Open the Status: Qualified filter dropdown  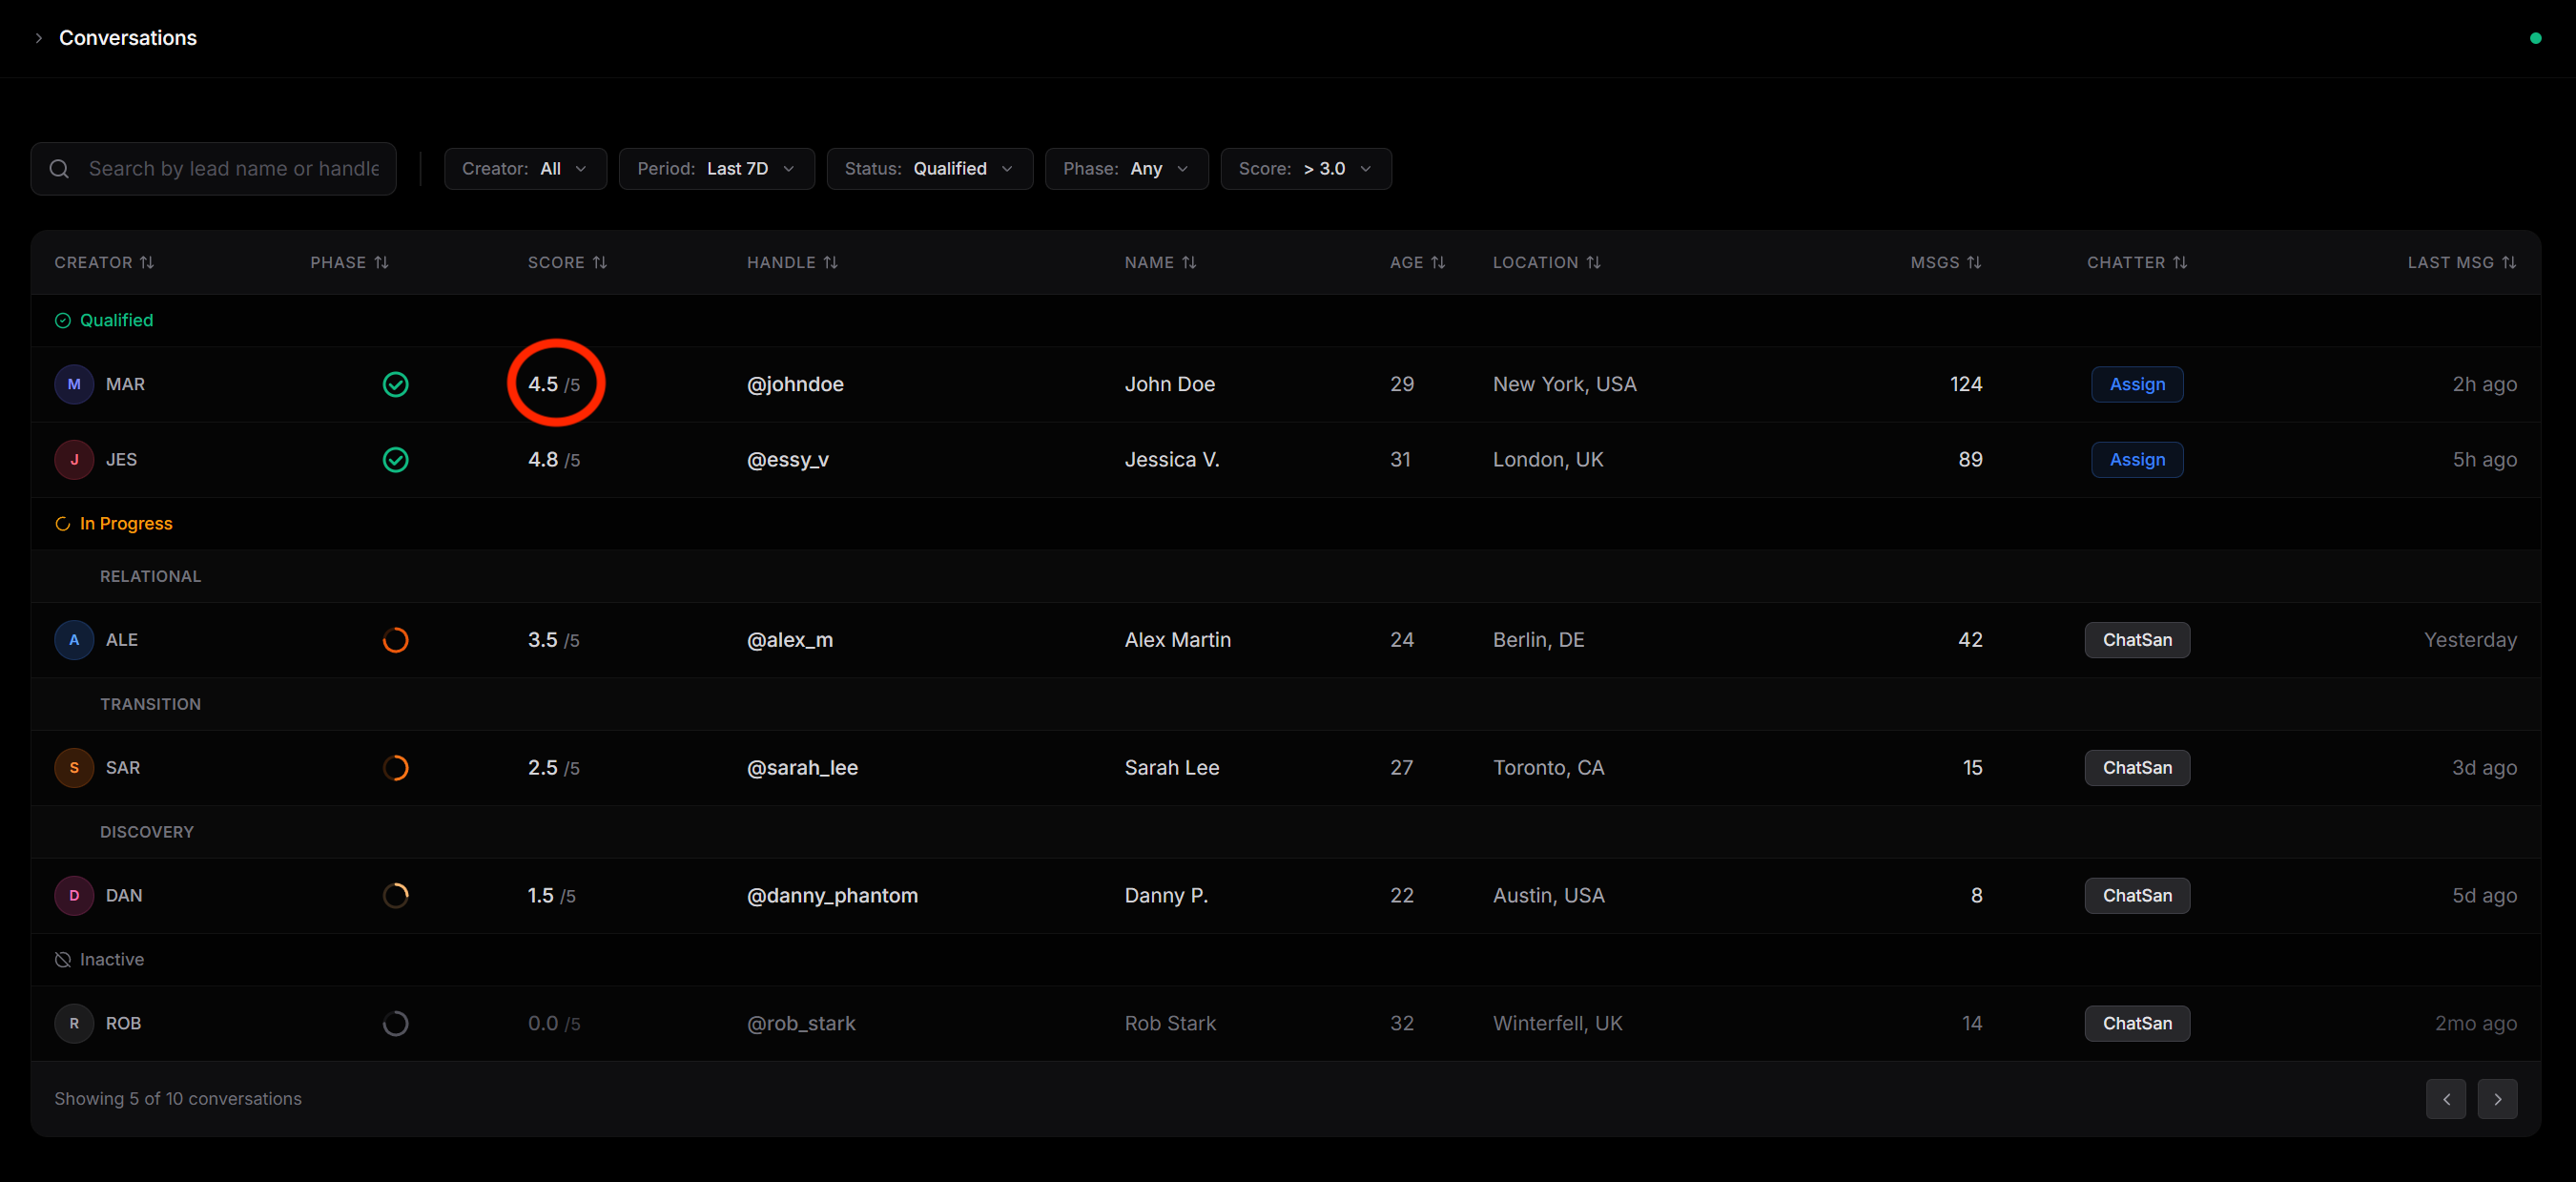[929, 169]
